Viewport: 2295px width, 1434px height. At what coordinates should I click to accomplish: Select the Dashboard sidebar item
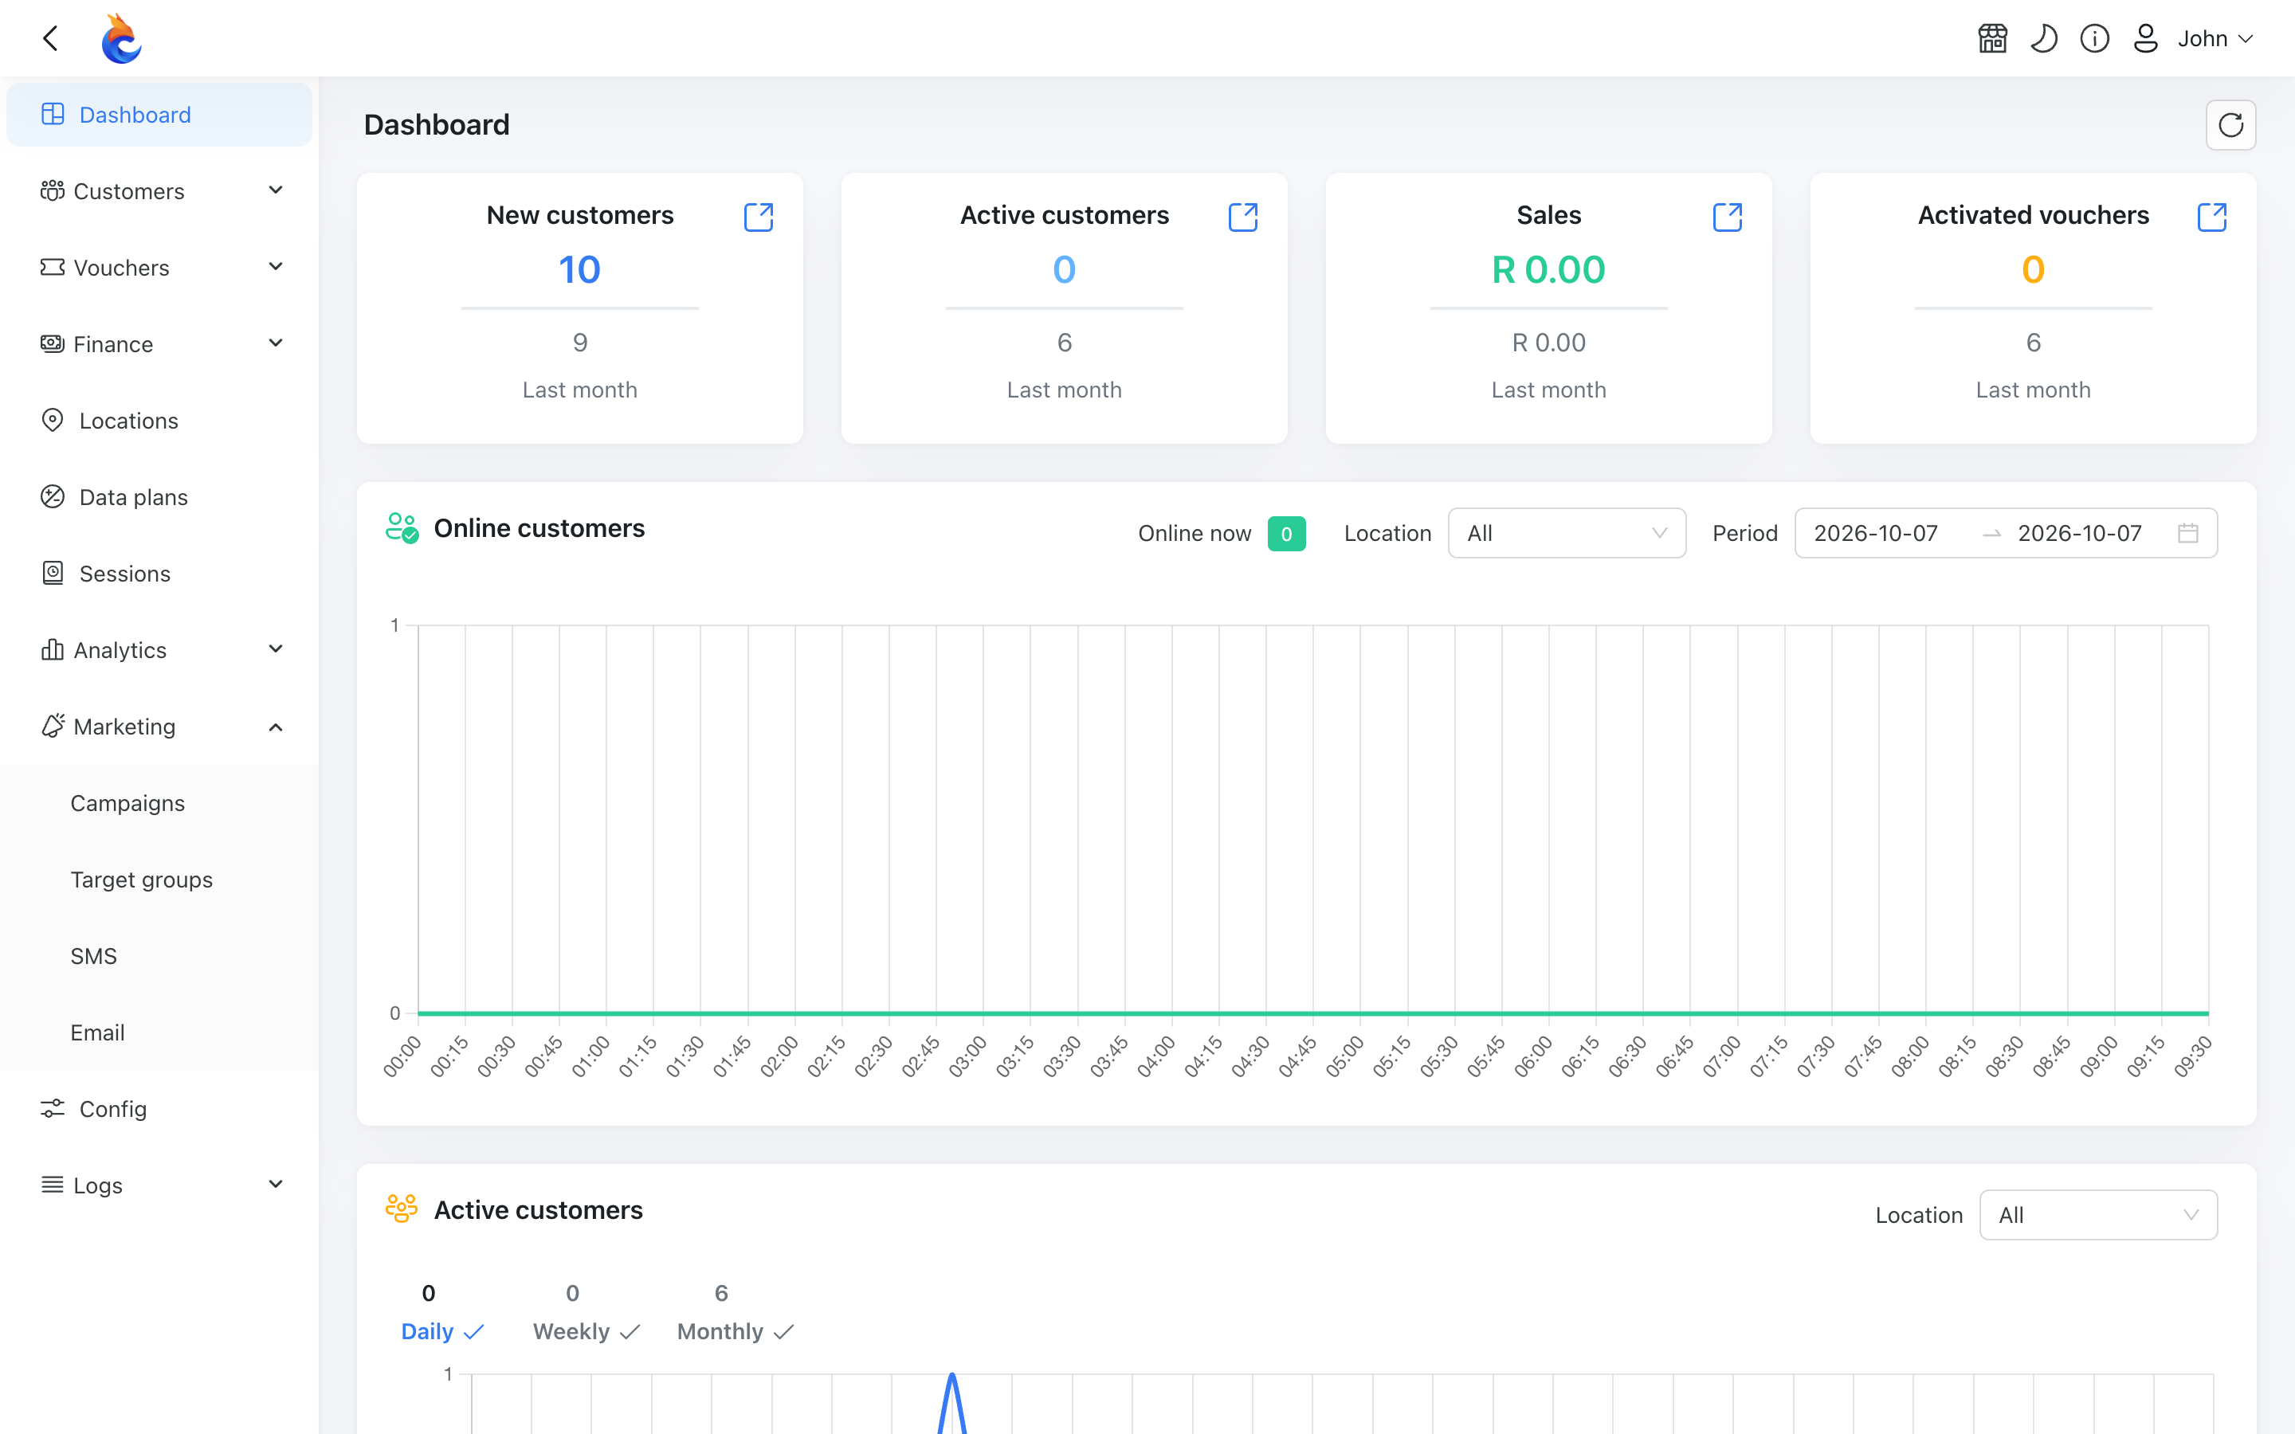[x=159, y=115]
